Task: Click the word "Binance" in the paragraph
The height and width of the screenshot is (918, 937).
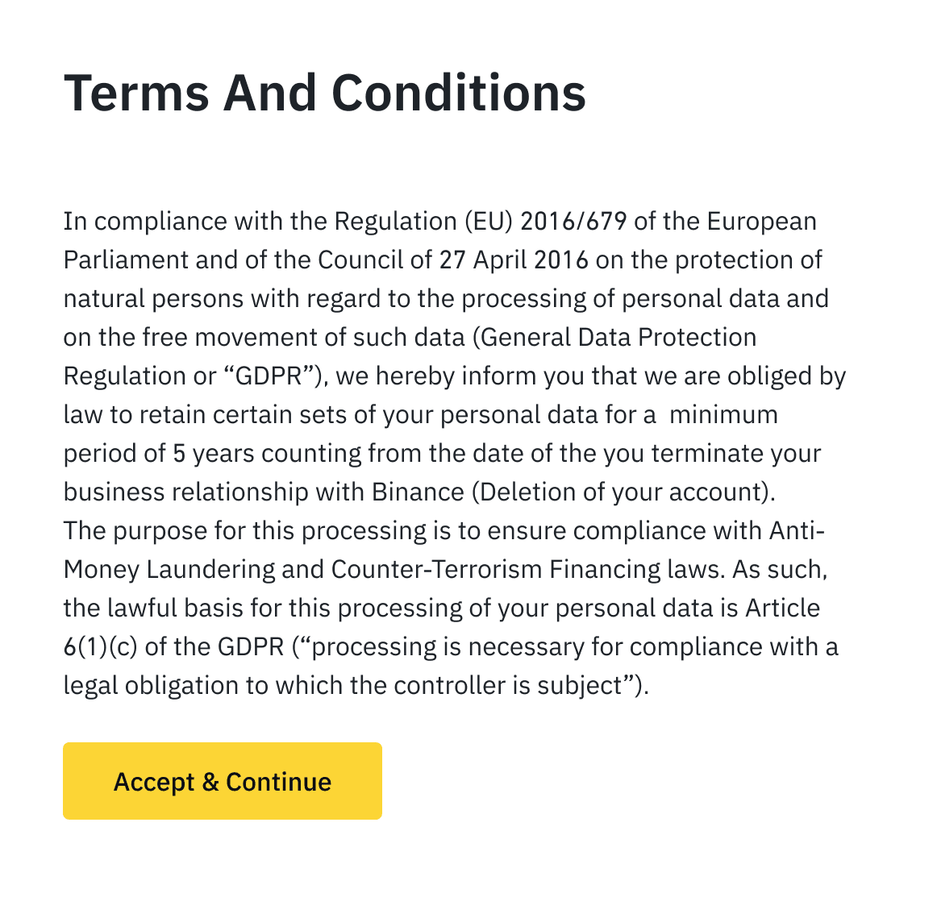Action: click(418, 492)
